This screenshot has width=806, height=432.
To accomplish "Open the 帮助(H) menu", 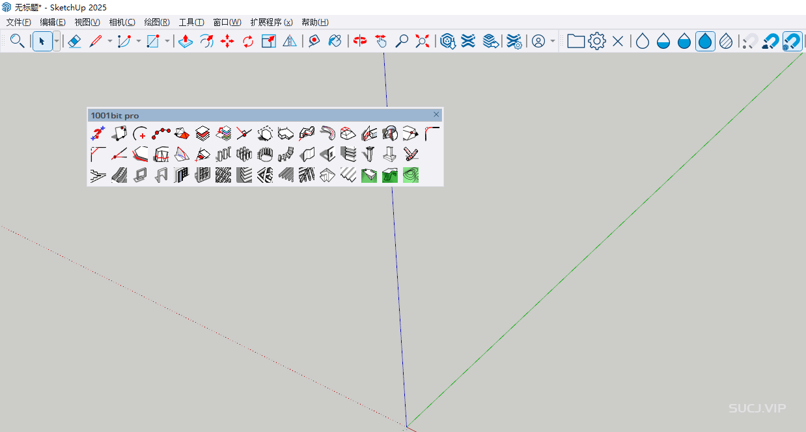I will pyautogui.click(x=315, y=22).
